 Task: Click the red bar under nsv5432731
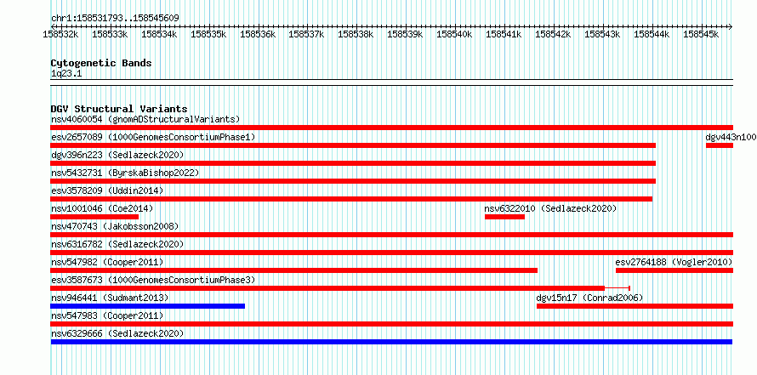[x=353, y=181]
